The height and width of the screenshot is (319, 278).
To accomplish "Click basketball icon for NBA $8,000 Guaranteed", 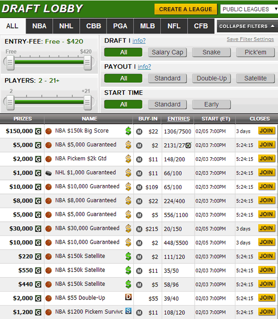I will [x=48, y=201].
